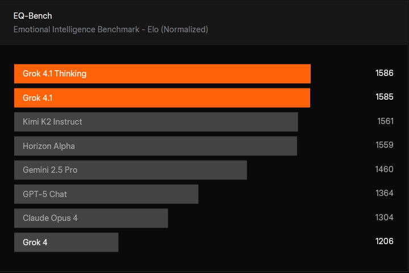Select the 1304 Elo score
The width and height of the screenshot is (409, 273).
[384, 217]
